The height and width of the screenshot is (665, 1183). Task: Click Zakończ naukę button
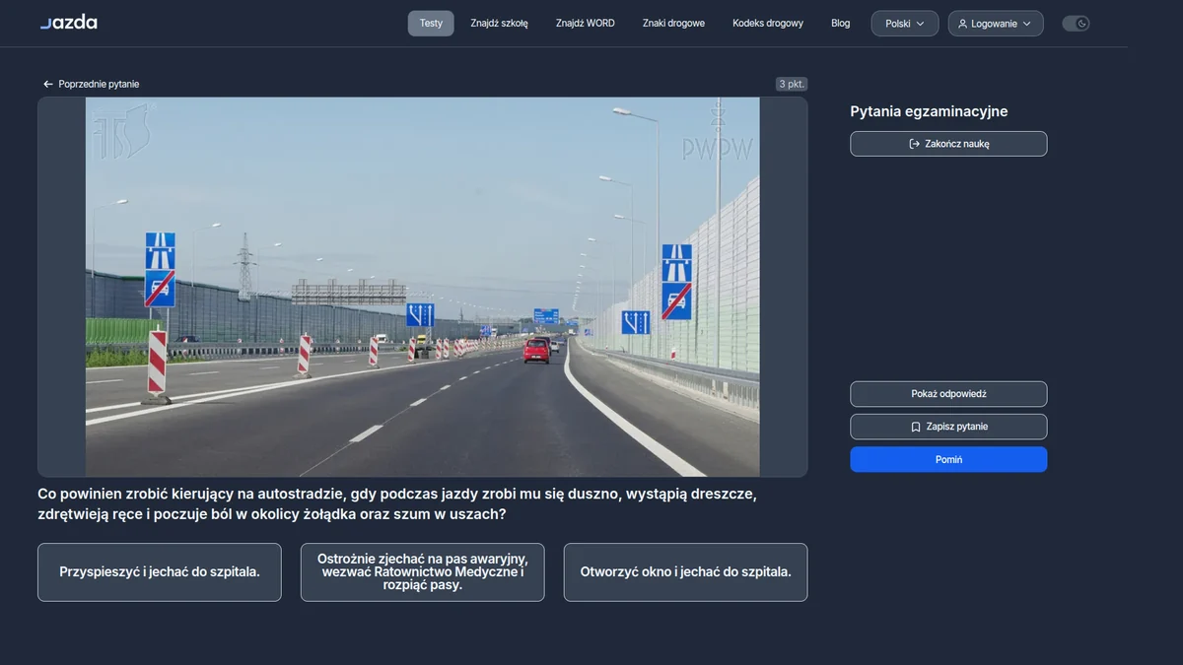[x=948, y=144]
